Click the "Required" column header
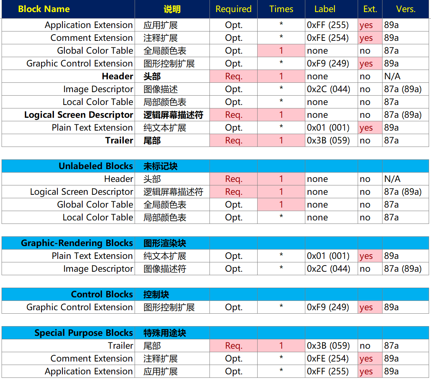Image resolution: width=431 pixels, height=379 pixels. (x=234, y=9)
